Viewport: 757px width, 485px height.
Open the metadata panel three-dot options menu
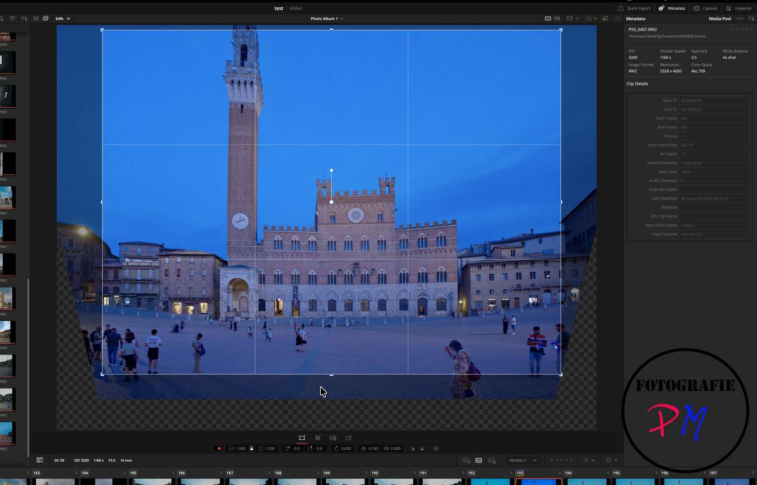740,19
